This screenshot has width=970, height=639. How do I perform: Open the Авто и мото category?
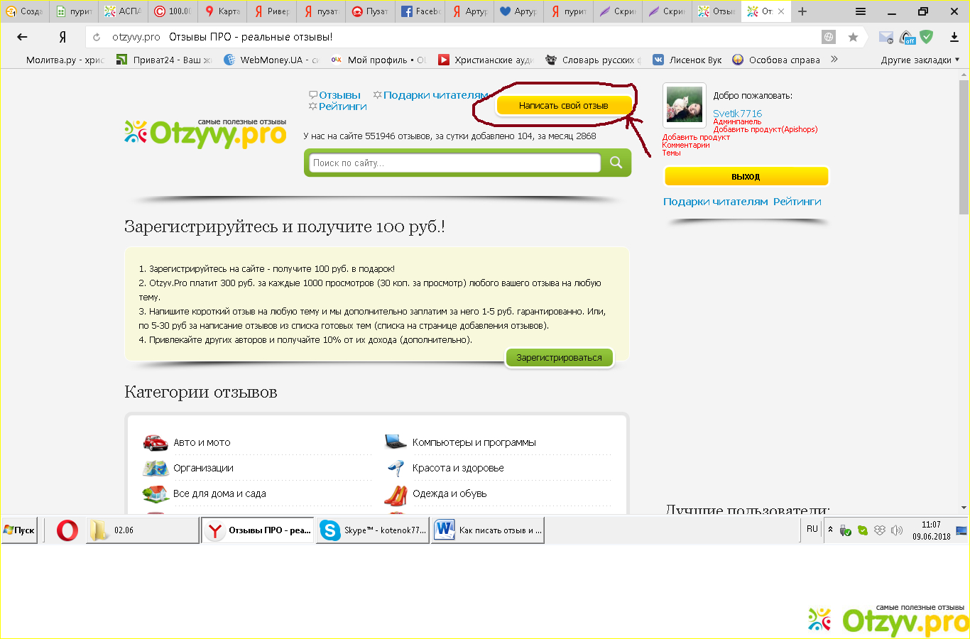pos(202,442)
